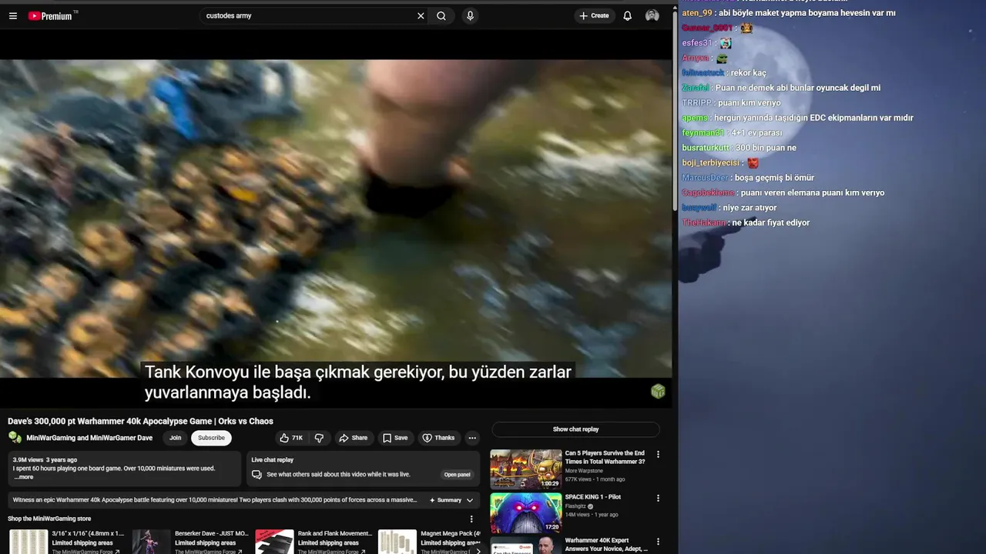This screenshot has height=554, width=986.
Task: Go to the YouTube Premium home logo
Action: [52, 15]
